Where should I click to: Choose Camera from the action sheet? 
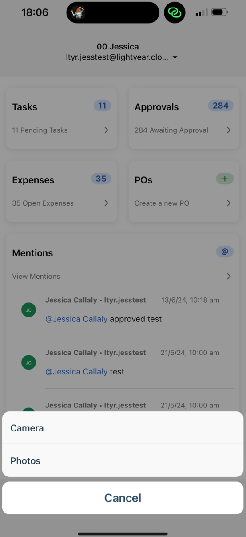(x=123, y=428)
